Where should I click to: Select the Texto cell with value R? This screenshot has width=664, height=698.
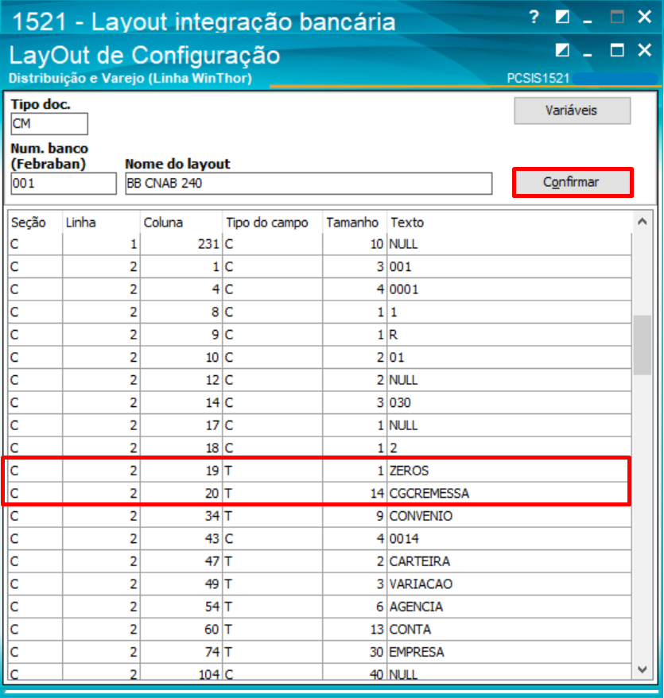[x=509, y=335]
